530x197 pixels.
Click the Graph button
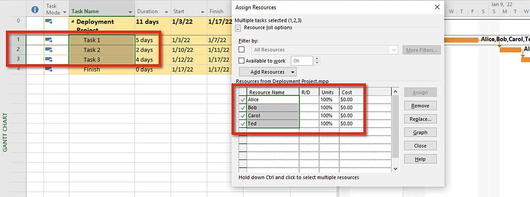[420, 132]
